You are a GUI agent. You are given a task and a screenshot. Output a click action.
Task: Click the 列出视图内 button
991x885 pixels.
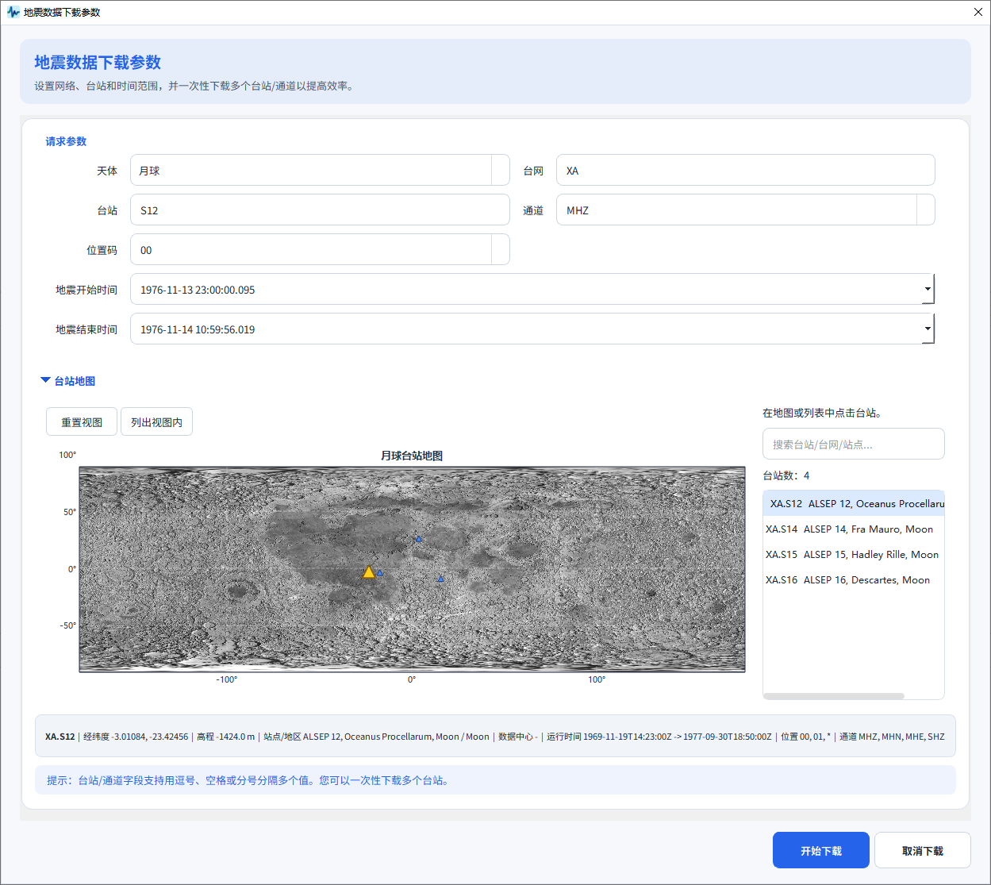(156, 422)
